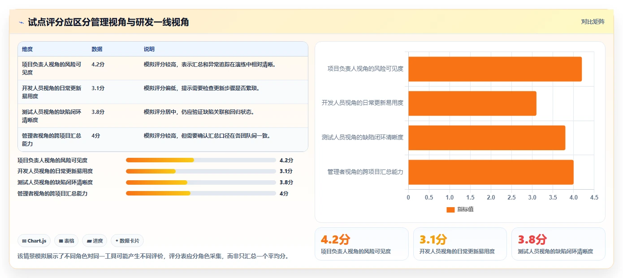Click the 3.1分 value in table
Viewport: 623px width, 278px height.
tap(98, 88)
